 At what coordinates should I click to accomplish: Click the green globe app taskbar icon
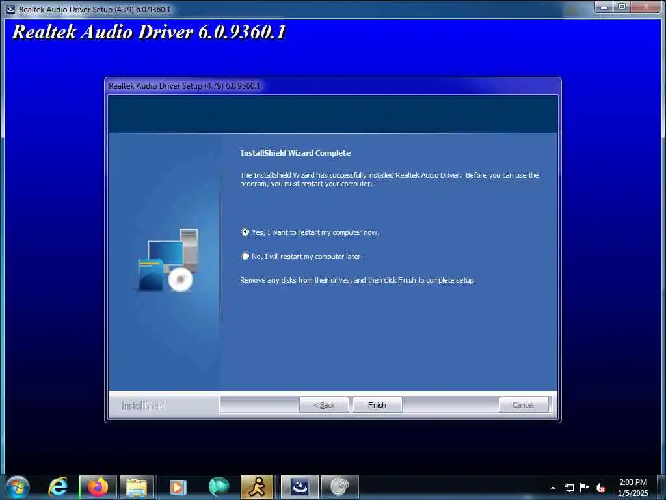[219, 487]
